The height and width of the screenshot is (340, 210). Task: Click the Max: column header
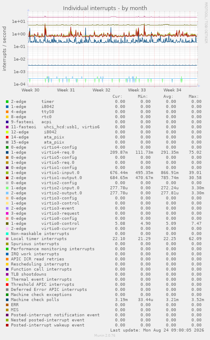click(x=194, y=97)
